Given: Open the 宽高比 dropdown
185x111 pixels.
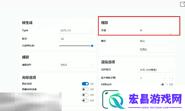Looking at the screenshot, I should [x=155, y=50].
